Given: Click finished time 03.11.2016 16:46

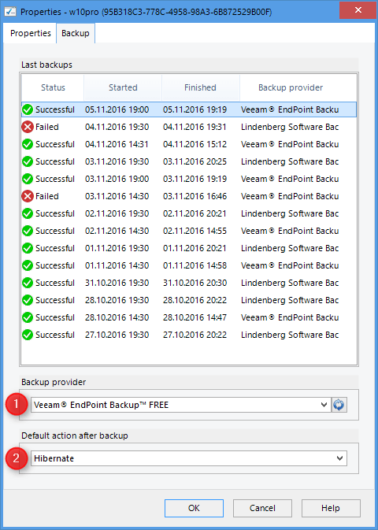Looking at the screenshot, I should [x=195, y=196].
